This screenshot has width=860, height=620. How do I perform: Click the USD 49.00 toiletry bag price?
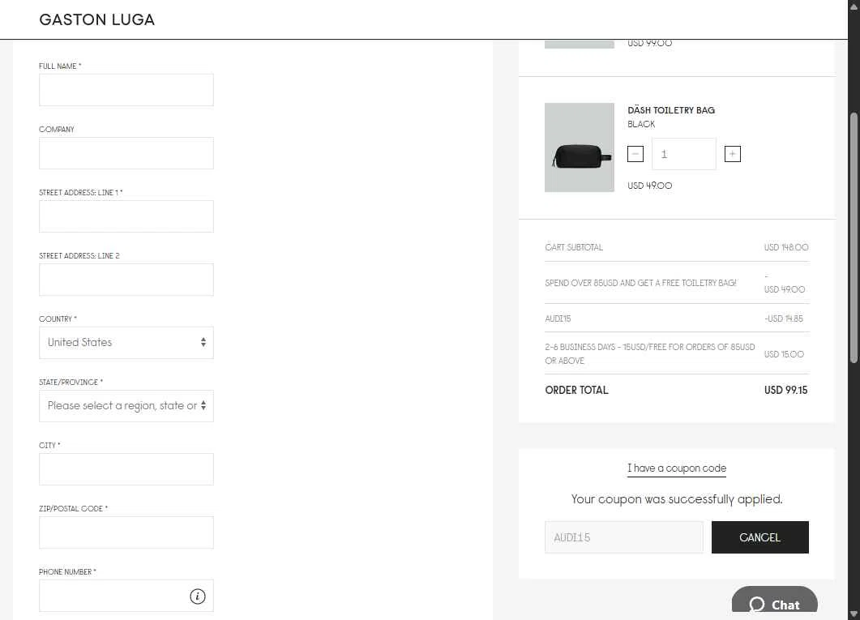[x=649, y=186]
